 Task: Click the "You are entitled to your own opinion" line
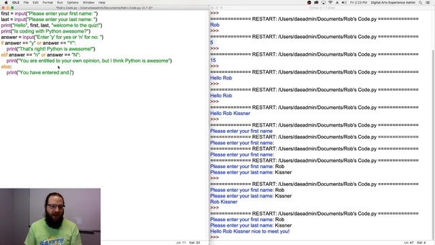click(x=89, y=61)
